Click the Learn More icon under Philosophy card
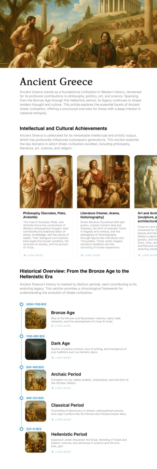The image size is (157, 469). click(24, 255)
